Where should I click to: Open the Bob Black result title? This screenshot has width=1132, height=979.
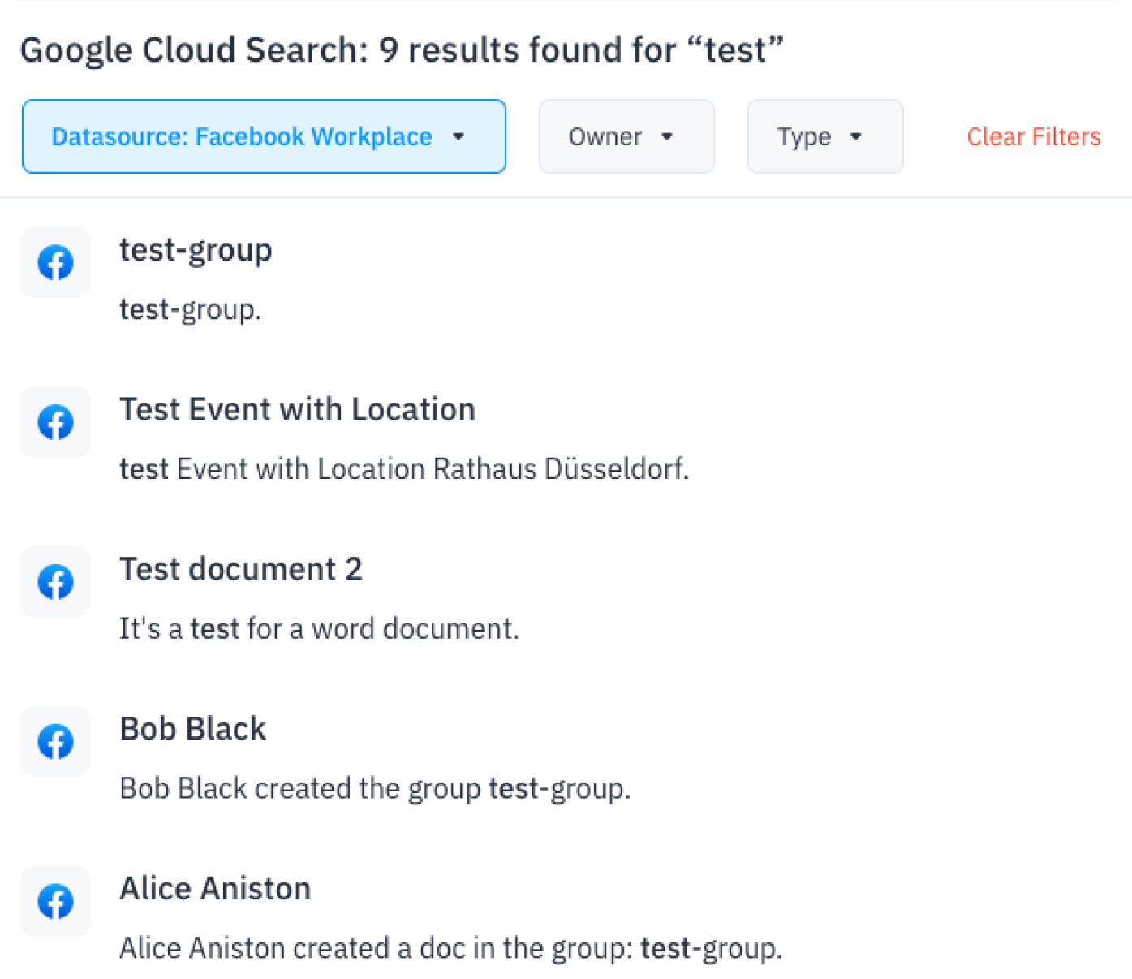coord(192,729)
